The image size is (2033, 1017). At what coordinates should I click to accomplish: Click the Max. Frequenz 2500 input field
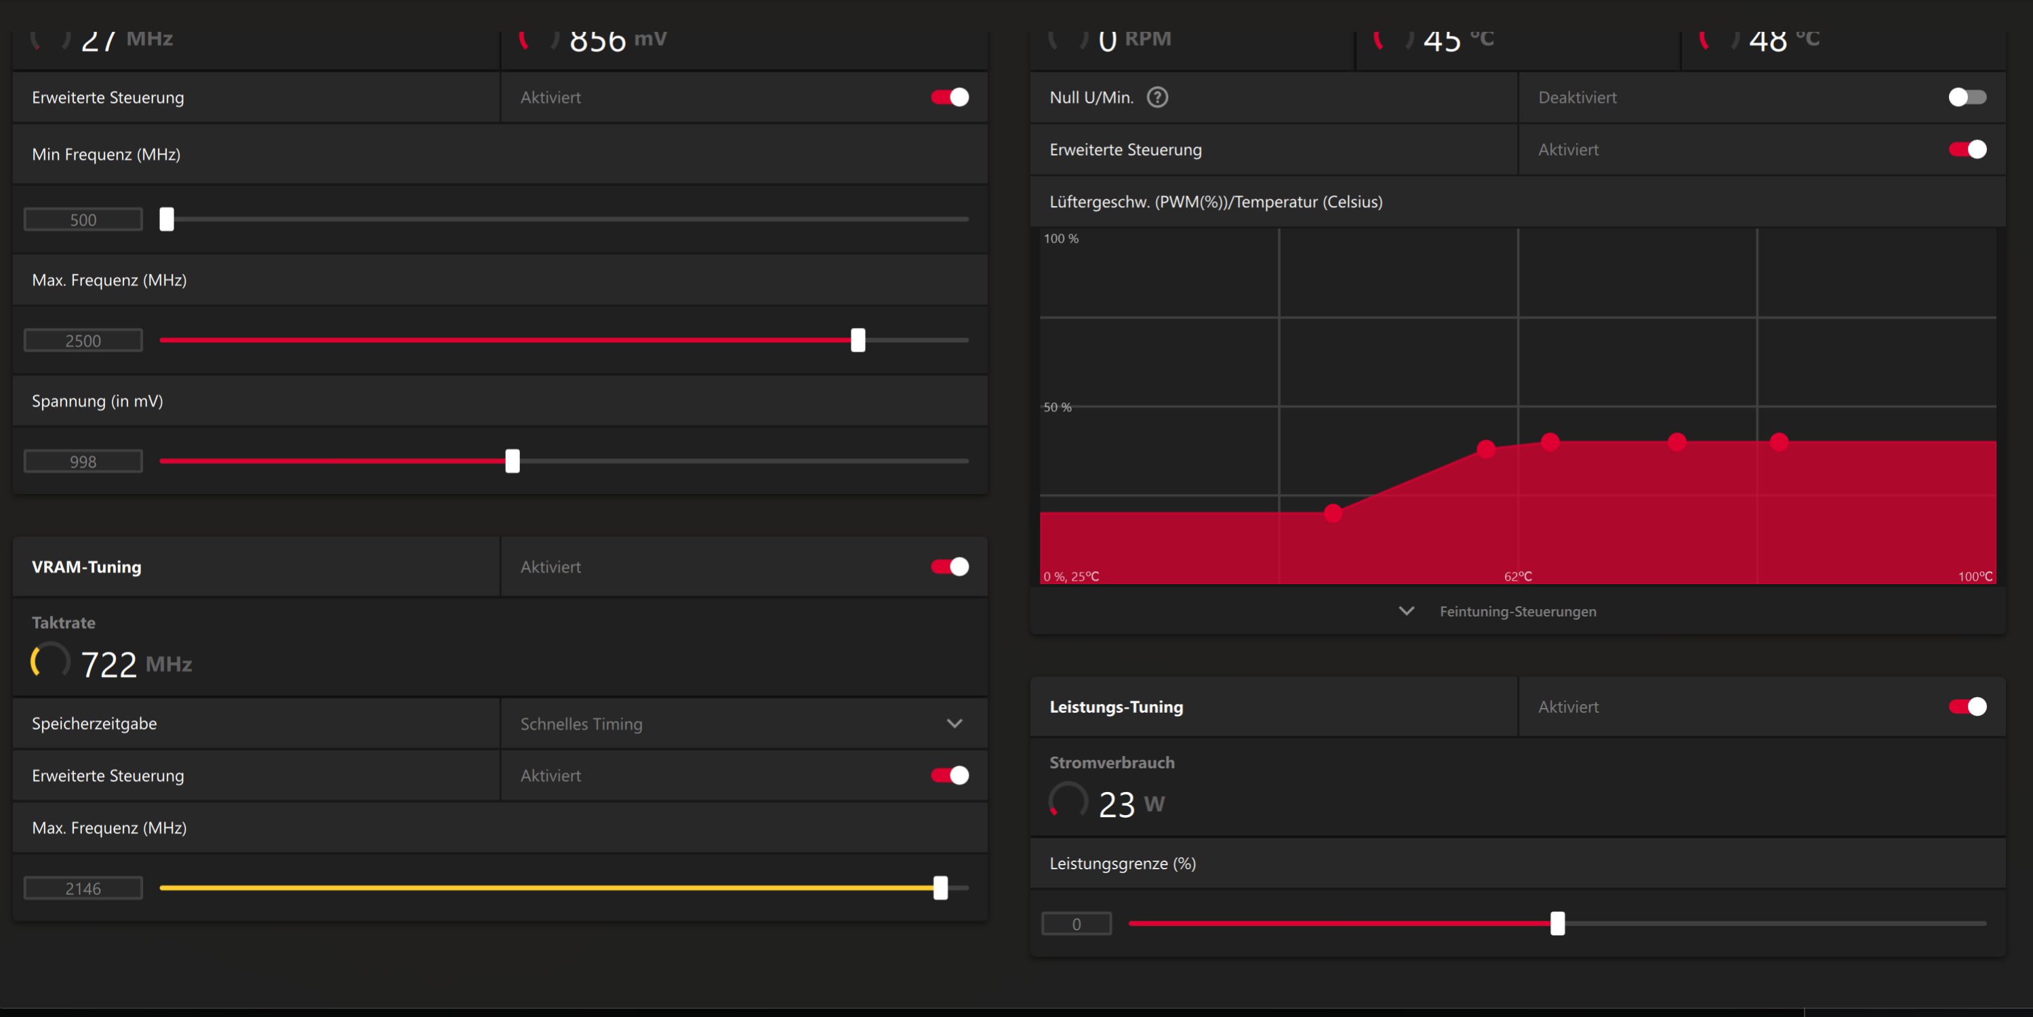(83, 341)
